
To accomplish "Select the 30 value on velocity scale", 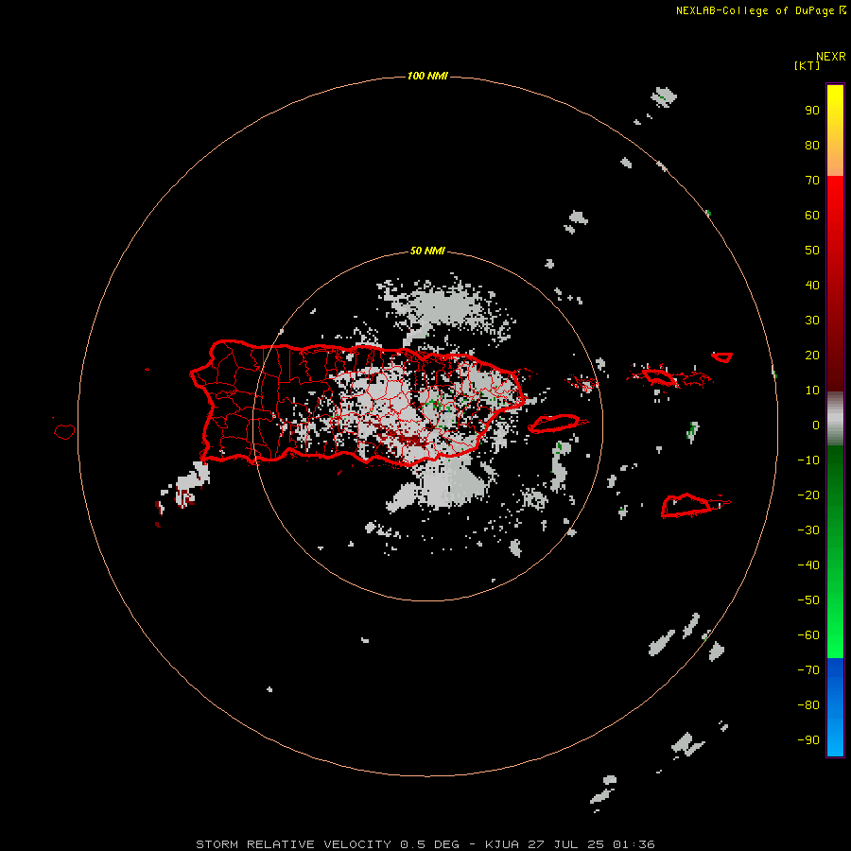I will 812,321.
